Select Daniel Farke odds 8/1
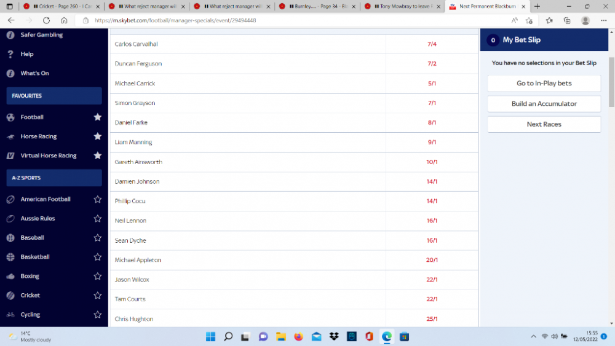The width and height of the screenshot is (615, 346). [432, 123]
